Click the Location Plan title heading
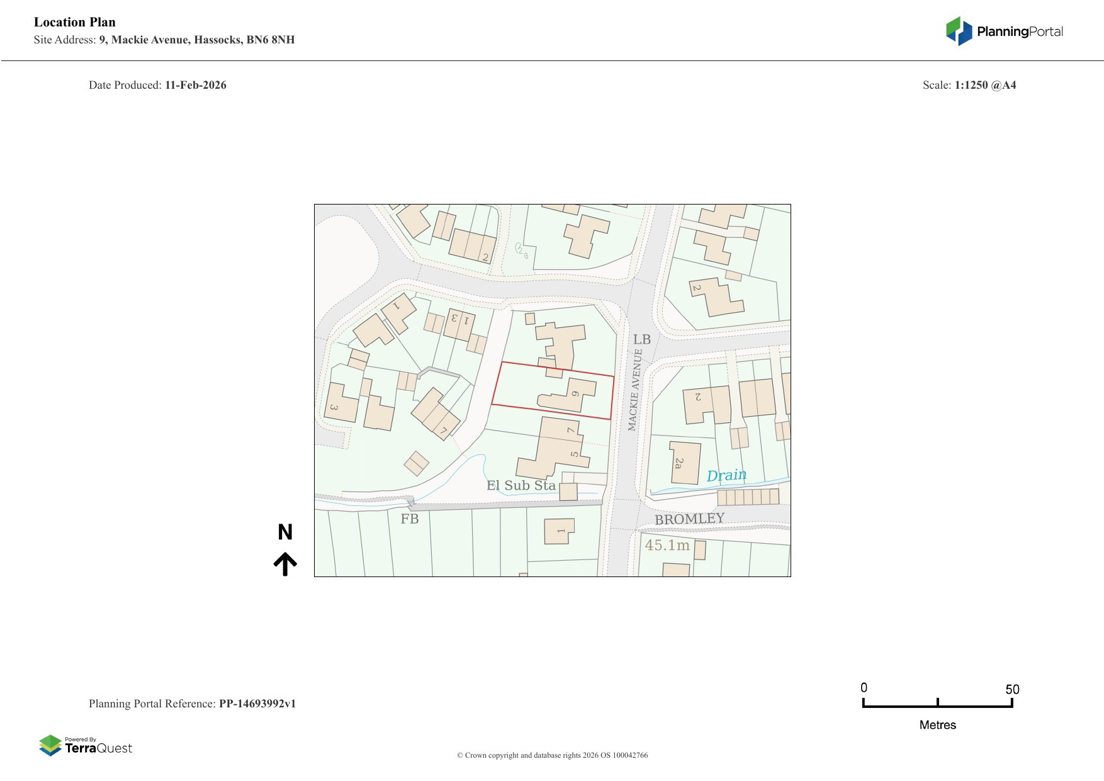The height and width of the screenshot is (781, 1104). [75, 22]
